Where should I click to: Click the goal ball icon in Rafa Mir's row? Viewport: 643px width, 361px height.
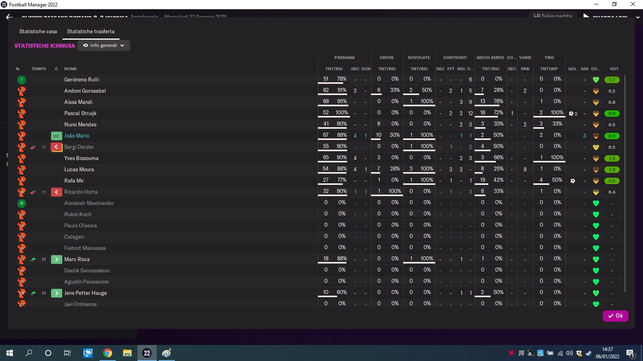pos(572,180)
